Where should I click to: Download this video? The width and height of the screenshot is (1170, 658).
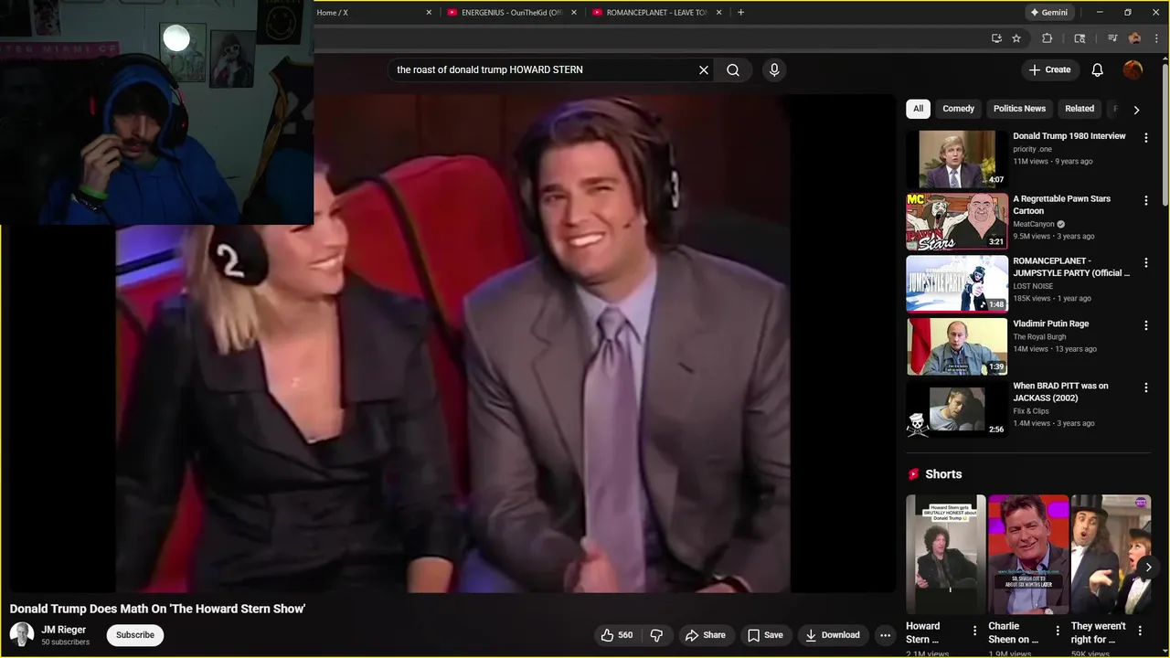click(x=833, y=635)
